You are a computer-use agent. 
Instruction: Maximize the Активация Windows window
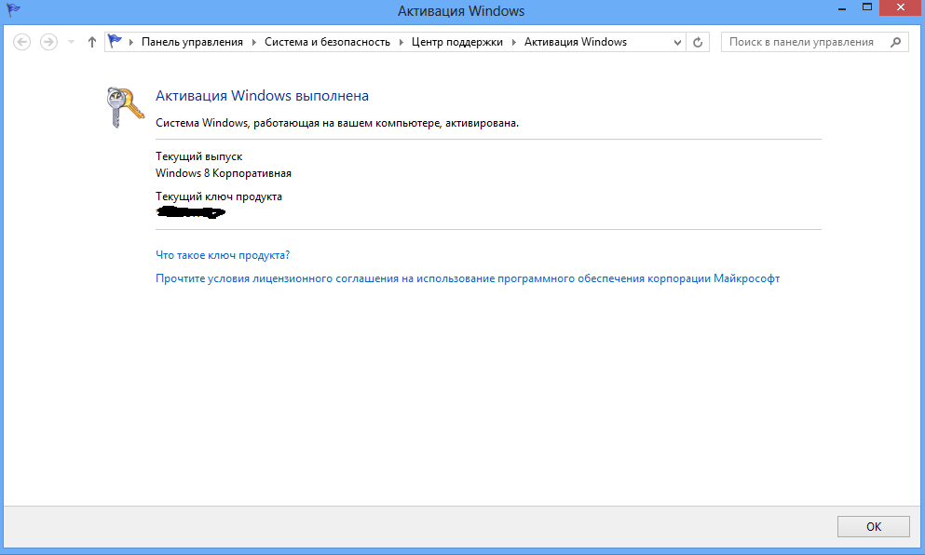(x=866, y=8)
